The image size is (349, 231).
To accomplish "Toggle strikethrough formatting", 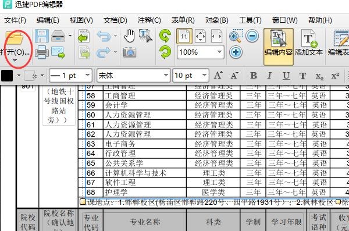I will pyautogui.click(x=302, y=76).
